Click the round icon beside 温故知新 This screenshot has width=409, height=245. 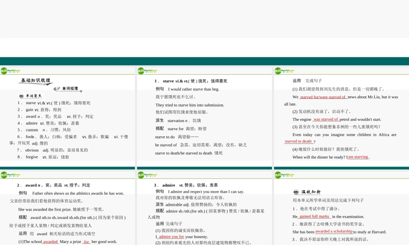click(296, 192)
